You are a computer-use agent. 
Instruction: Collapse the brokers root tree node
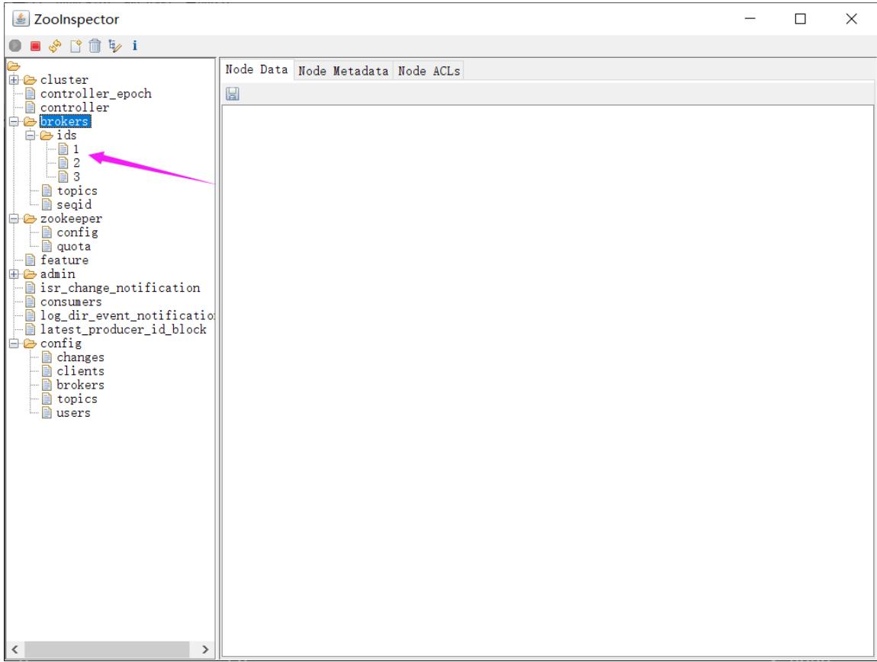tap(14, 122)
